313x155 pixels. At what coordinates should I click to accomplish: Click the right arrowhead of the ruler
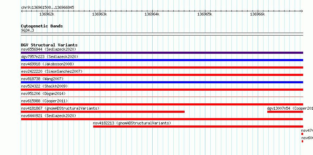pyautogui.click(x=302, y=11)
